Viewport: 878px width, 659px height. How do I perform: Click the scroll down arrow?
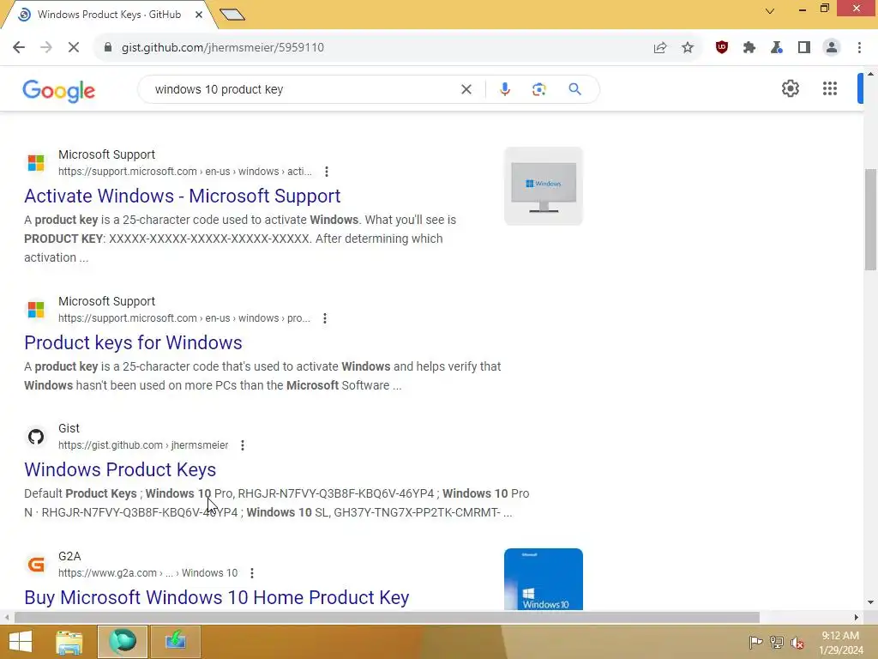click(870, 603)
